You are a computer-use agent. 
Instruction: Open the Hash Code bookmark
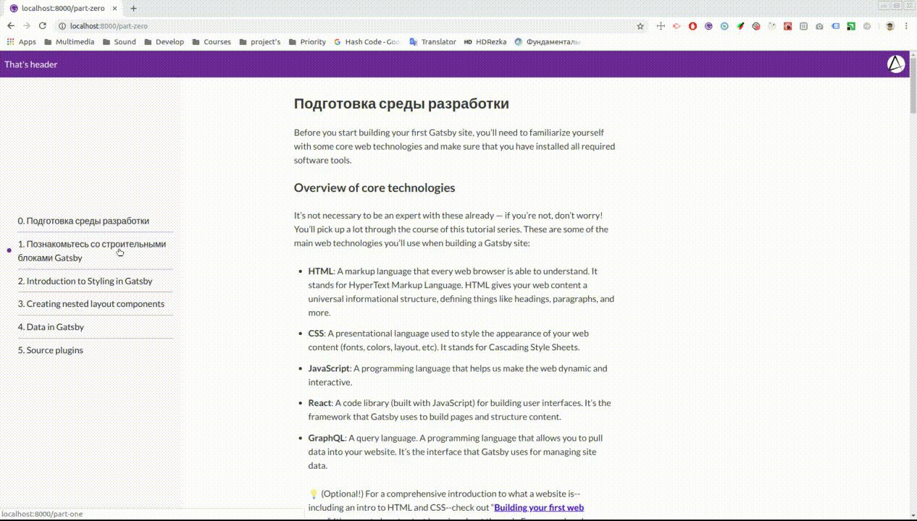367,42
